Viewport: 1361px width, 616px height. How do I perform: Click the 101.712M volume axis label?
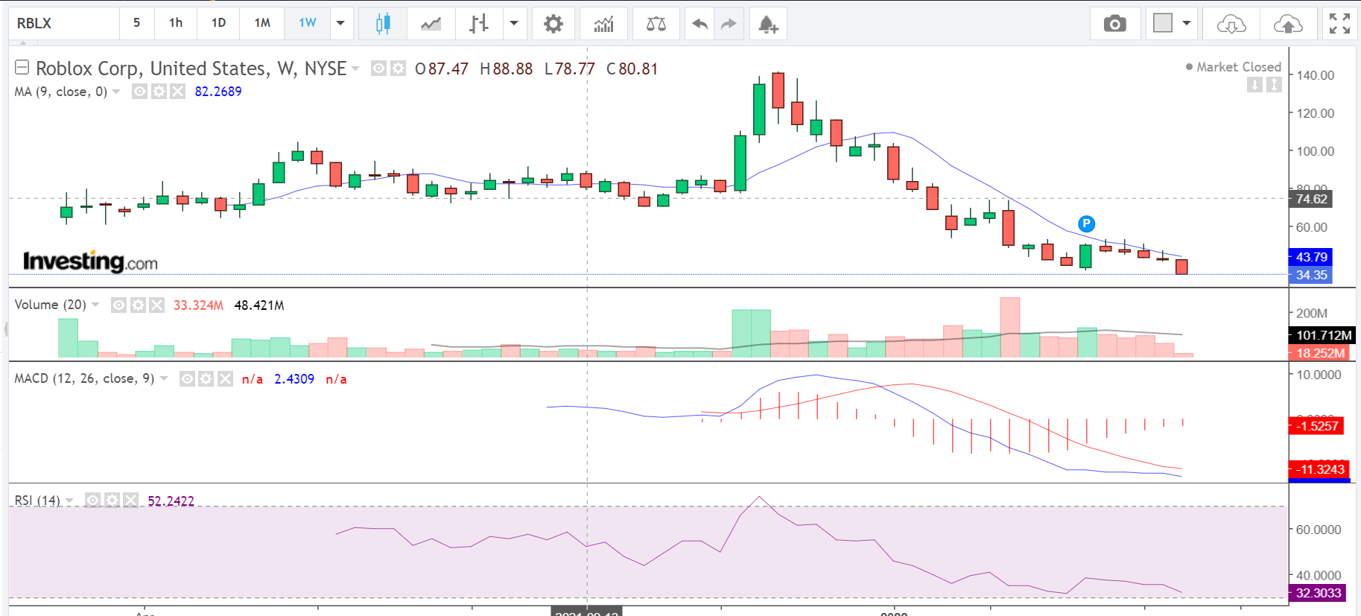(1323, 335)
